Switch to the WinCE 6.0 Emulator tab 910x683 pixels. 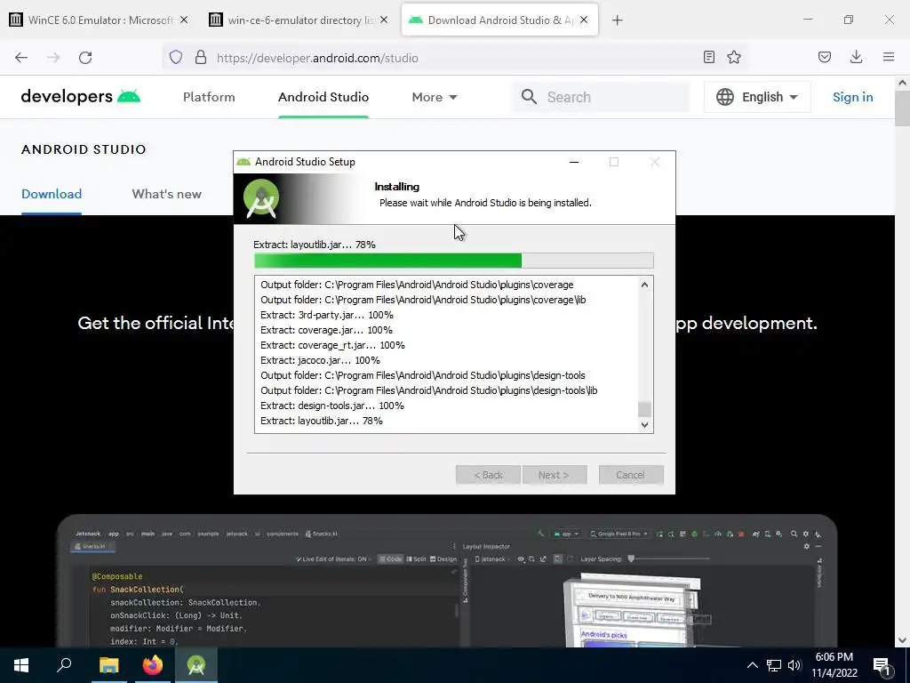(100, 20)
